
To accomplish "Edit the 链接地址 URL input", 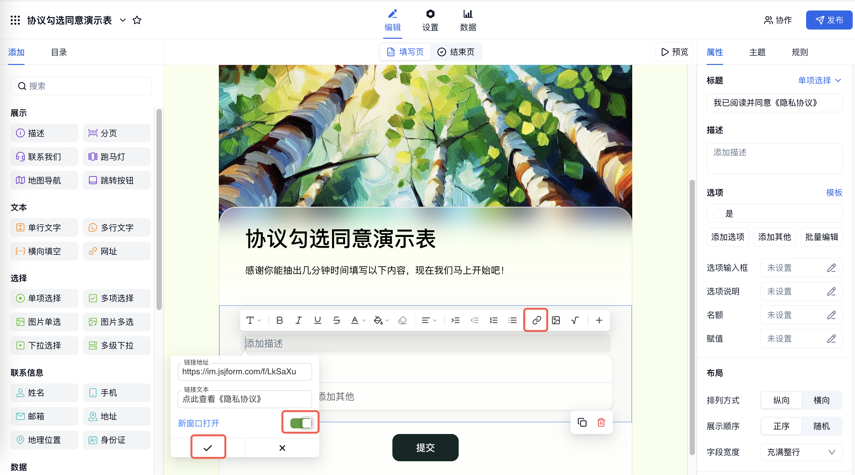I will point(245,371).
